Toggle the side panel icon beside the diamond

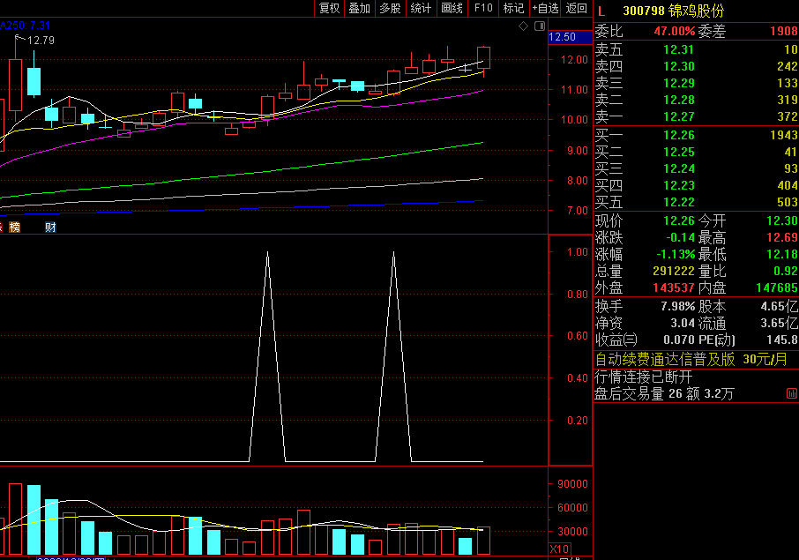[540, 26]
